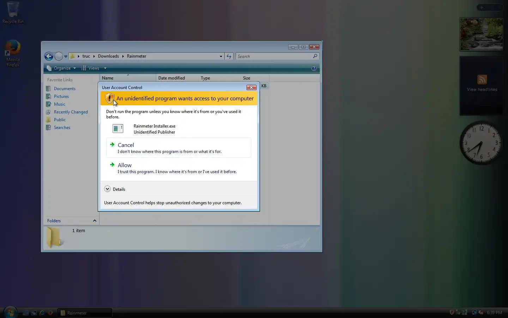Click Downloads in the address breadcrumb

point(108,56)
